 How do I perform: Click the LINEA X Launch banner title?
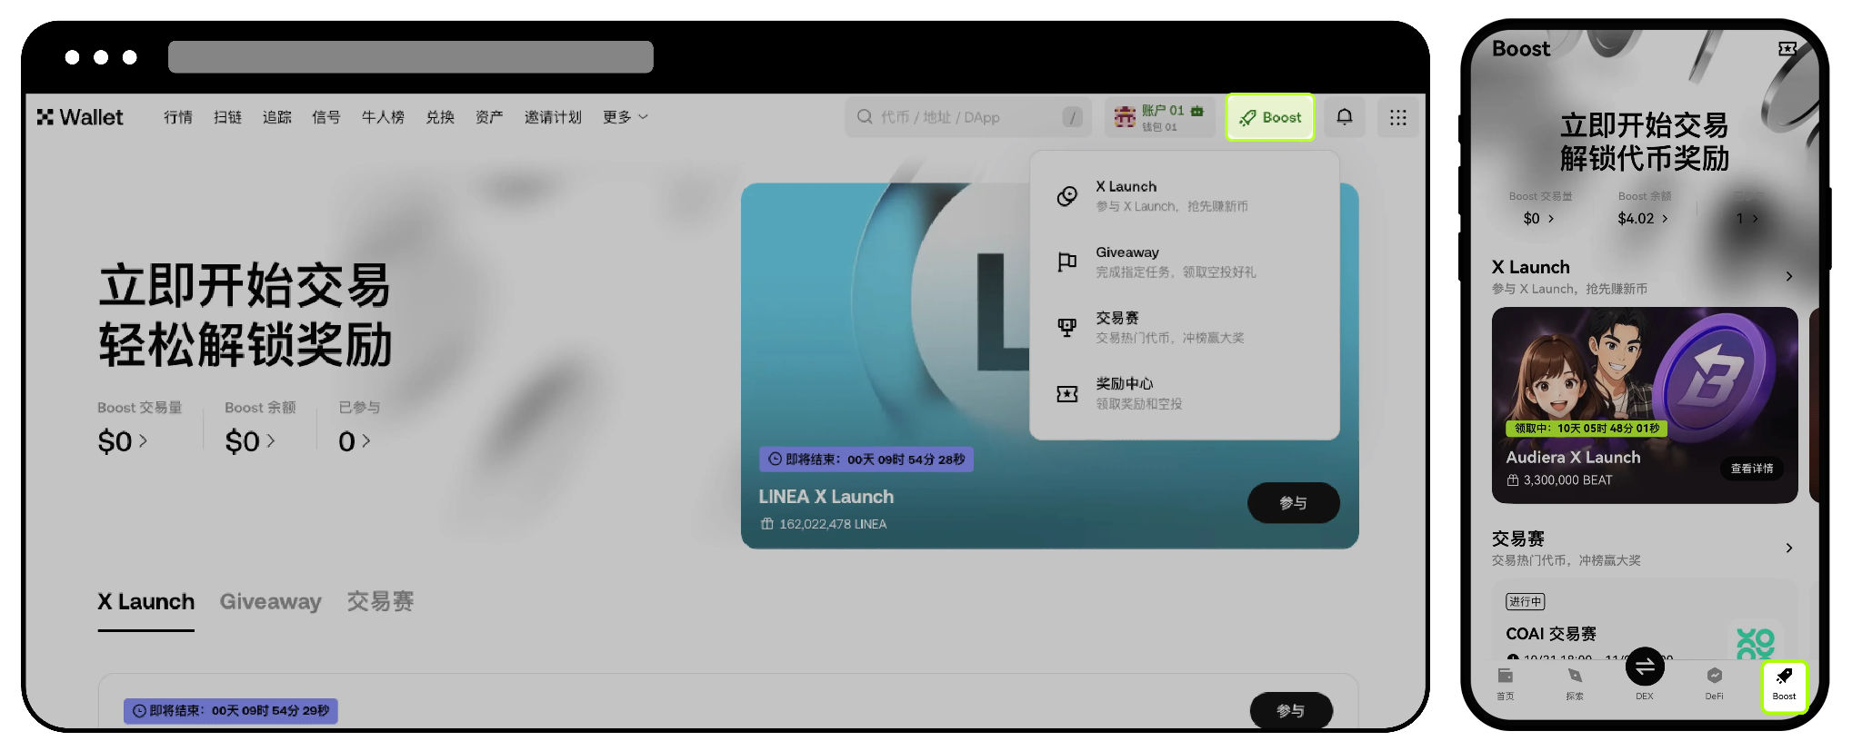(x=826, y=497)
